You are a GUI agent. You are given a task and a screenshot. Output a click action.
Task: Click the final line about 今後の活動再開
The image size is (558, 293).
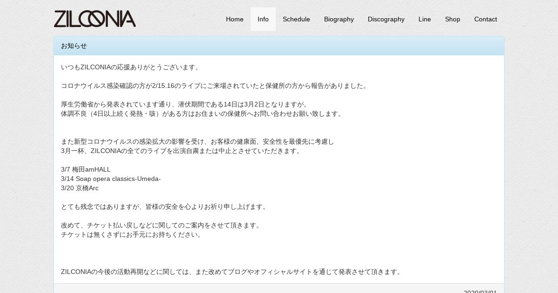click(232, 272)
